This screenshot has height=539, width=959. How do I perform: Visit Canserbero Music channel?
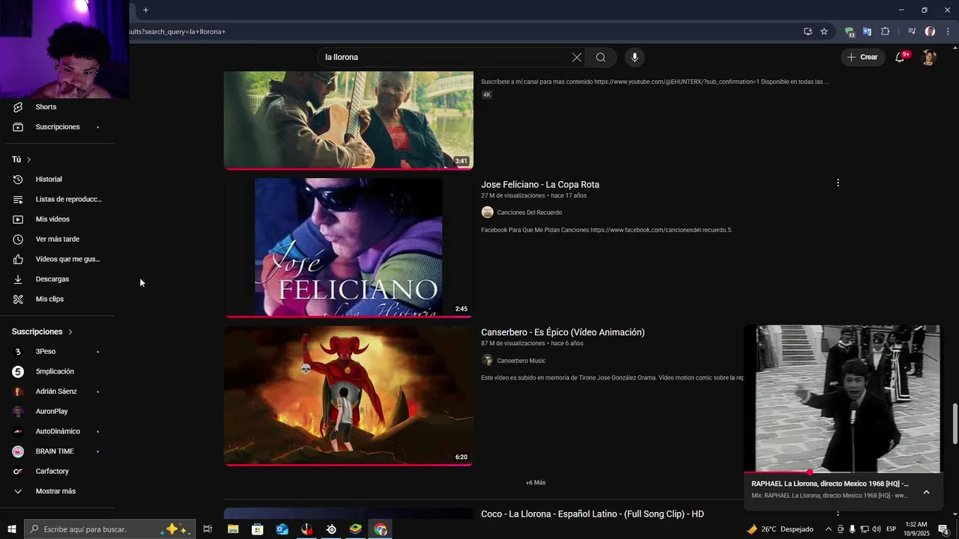click(521, 361)
